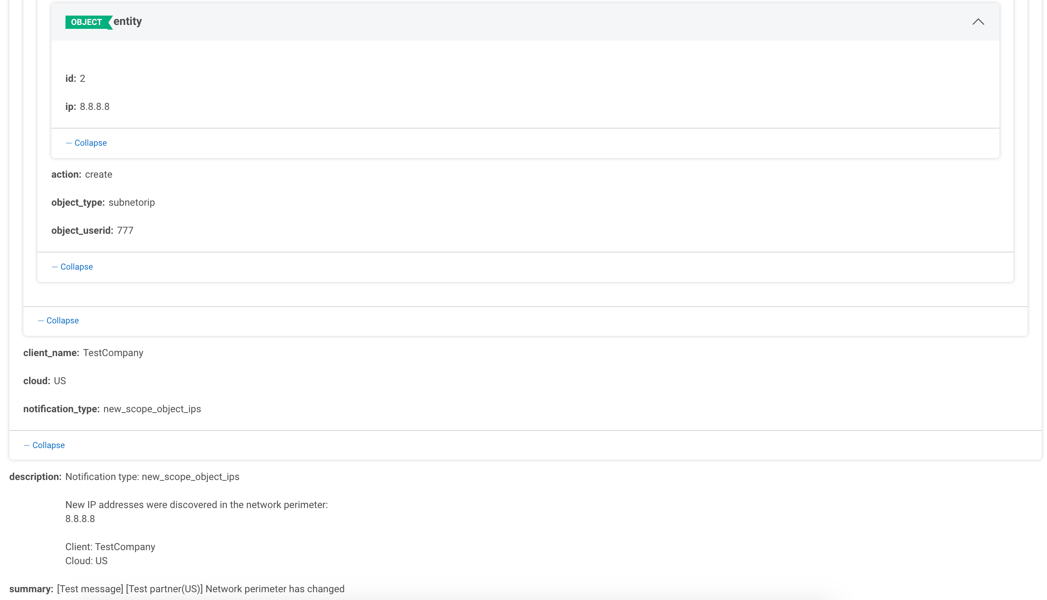Click the ip value 8.8.8.8
Screen dimensions: 1047x600
click(x=95, y=106)
